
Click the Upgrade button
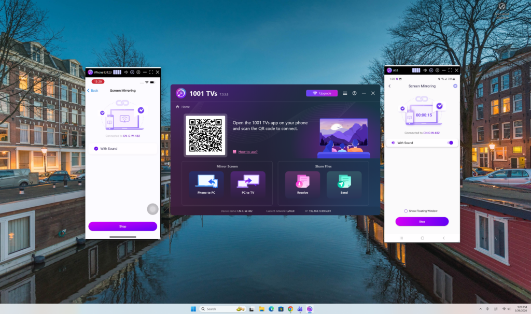pos(322,93)
